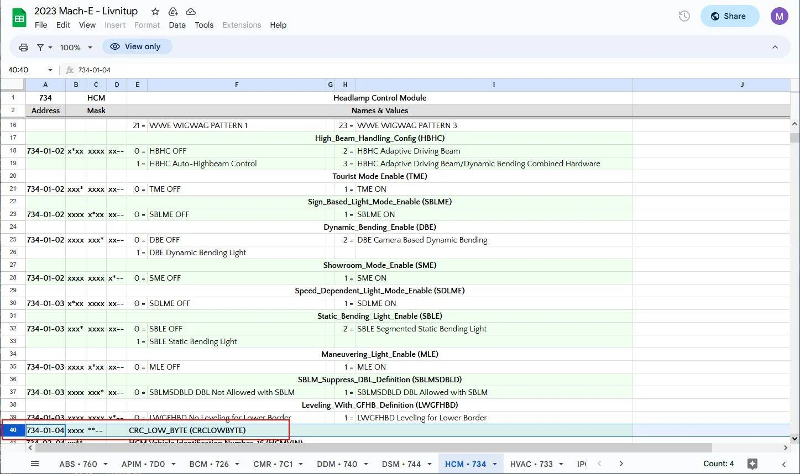This screenshot has height=474, width=800.
Task: Open the HCM • 734 tab dropdown arrow
Action: pyautogui.click(x=495, y=464)
